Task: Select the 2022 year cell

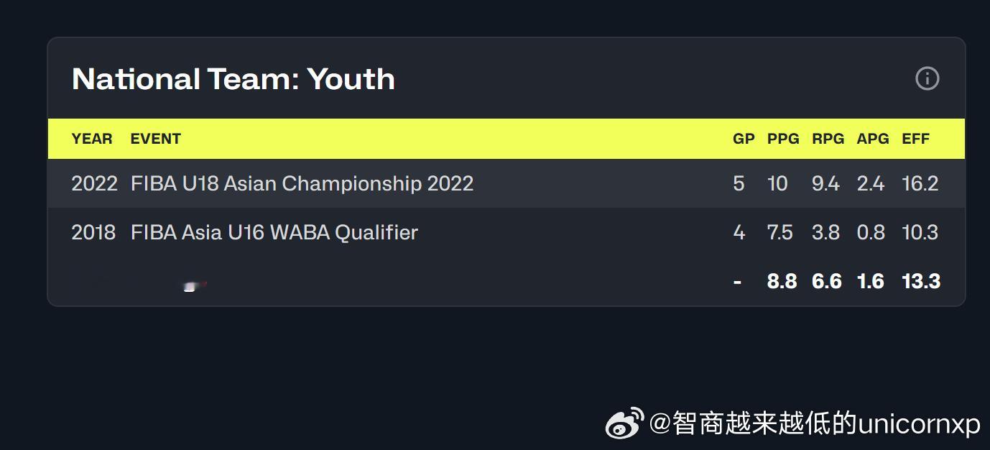Action: pos(94,183)
